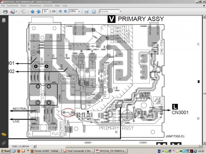The width and height of the screenshot is (206, 154).
Task: Go to next page with down arrow
Action: [x=38, y=11]
